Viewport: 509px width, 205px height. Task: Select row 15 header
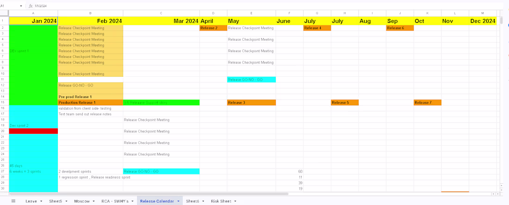tap(4, 103)
